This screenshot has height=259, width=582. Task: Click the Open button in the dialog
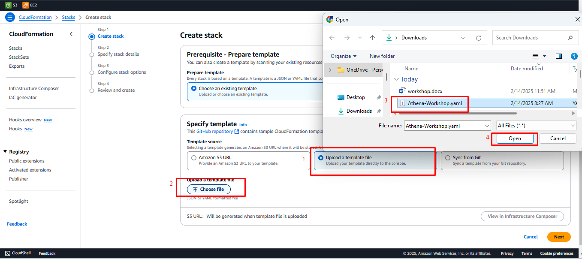coord(515,139)
